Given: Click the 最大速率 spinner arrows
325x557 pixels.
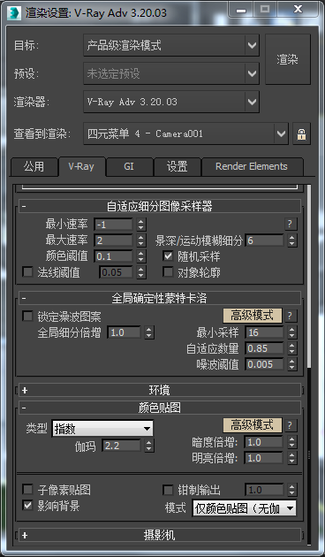Looking at the screenshot, I should pos(141,240).
